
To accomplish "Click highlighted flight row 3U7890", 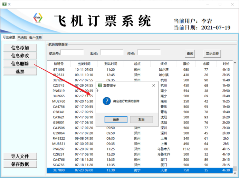I will (140, 170).
